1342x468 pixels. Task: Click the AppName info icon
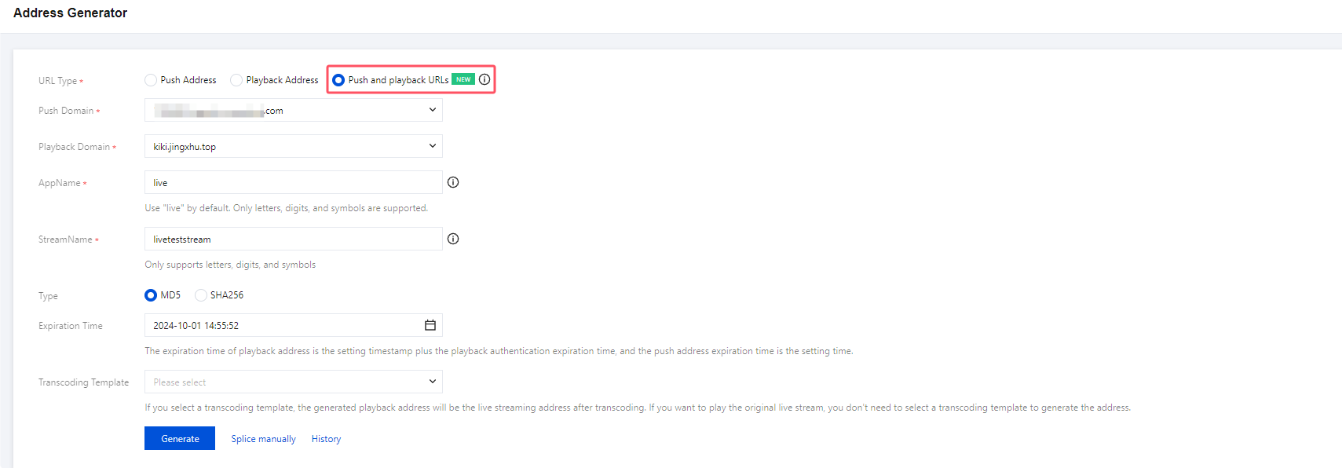(453, 182)
